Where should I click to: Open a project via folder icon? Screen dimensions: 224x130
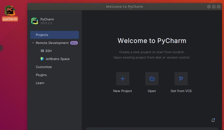pyautogui.click(x=152, y=79)
